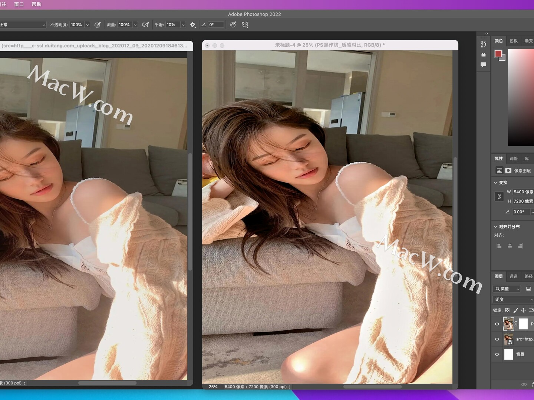Viewport: 534px width, 400px height.
Task: Click lock transparent pixels icon in Layers panel
Action: [507, 310]
